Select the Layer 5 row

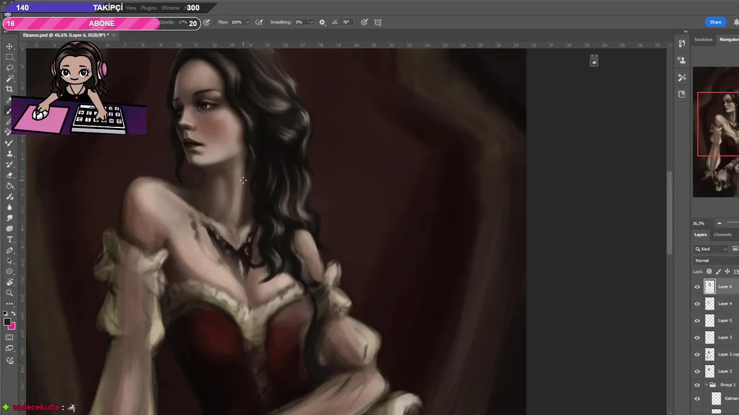point(716,320)
